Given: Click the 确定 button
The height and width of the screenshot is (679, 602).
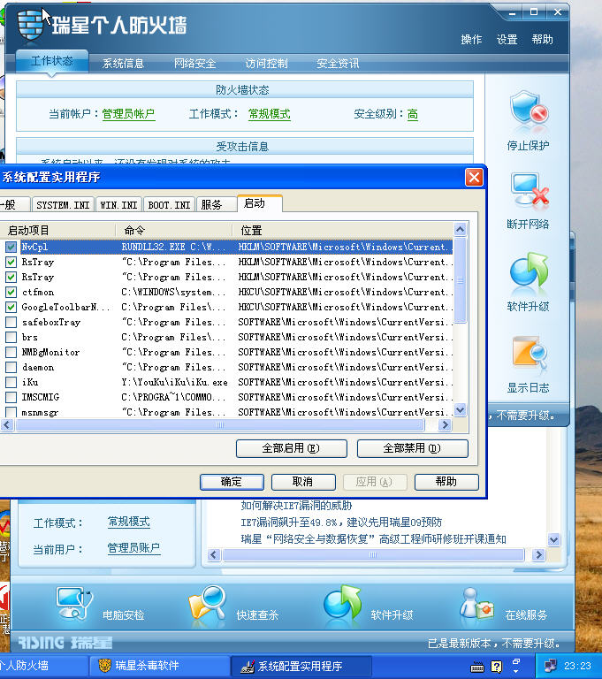Looking at the screenshot, I should 232,482.
